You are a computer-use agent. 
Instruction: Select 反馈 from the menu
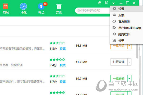[x=127, y=15]
